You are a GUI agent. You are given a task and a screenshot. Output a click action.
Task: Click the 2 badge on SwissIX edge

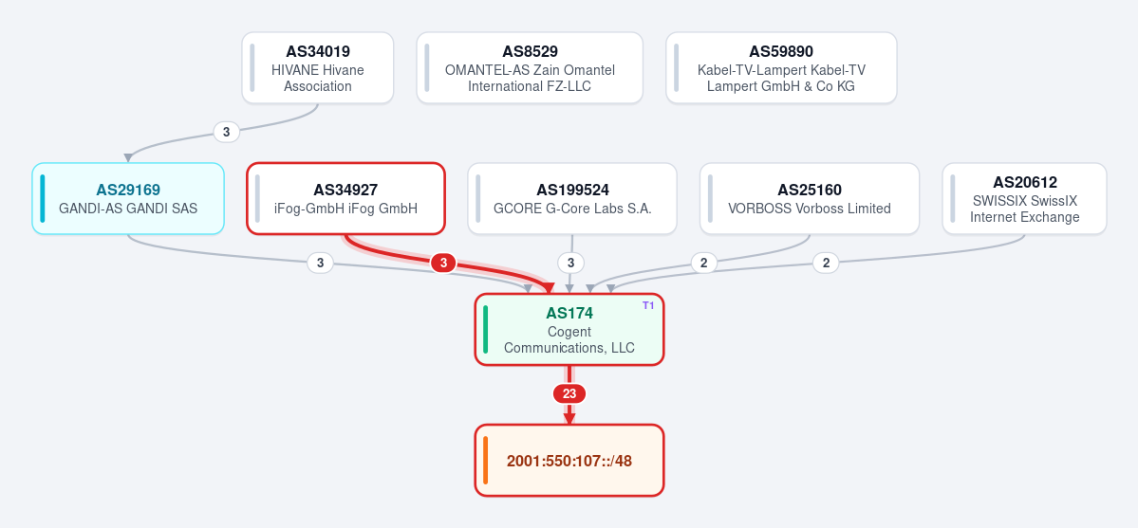click(826, 263)
